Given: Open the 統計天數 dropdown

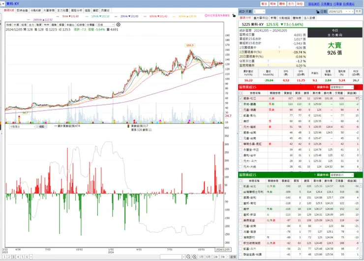Looking at the screenshot, I should 259,11.
